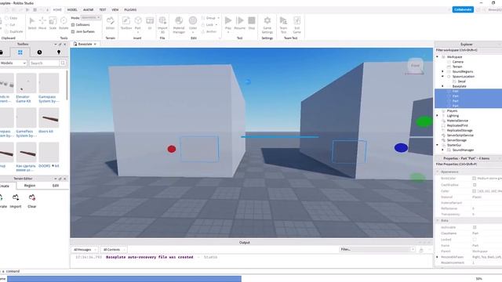The height and width of the screenshot is (282, 502).
Task: Select the Baseplate document tab
Action: pos(85,44)
